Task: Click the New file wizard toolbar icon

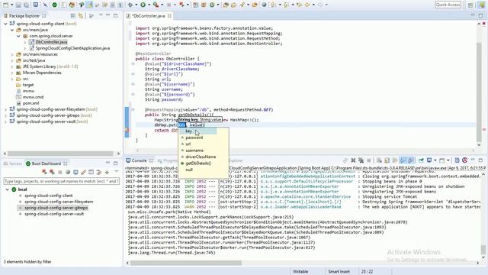Action: pos(5,5)
